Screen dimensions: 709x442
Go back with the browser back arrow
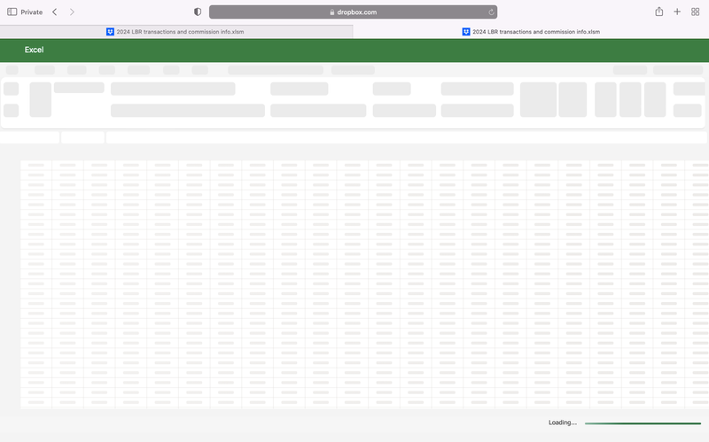pos(55,12)
